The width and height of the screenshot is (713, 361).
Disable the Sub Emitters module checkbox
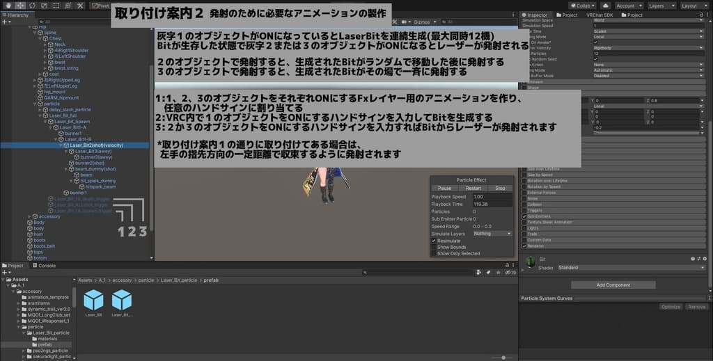coord(524,216)
